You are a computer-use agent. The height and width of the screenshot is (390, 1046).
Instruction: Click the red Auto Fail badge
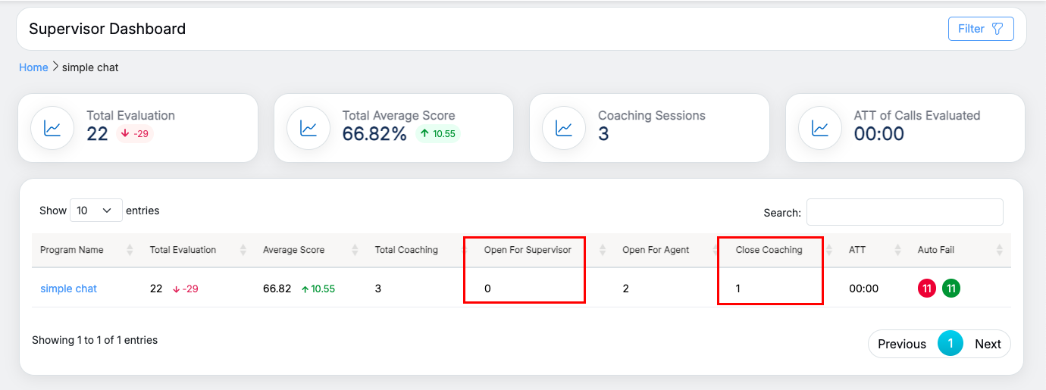(x=926, y=289)
